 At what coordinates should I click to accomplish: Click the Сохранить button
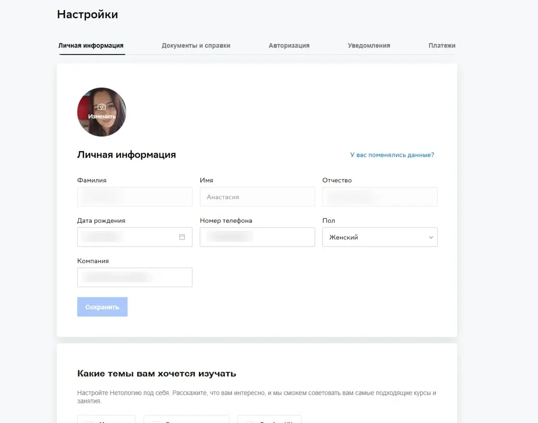click(102, 307)
